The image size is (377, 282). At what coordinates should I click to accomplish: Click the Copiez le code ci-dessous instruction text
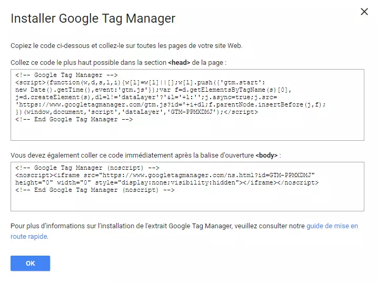[x=126, y=46]
